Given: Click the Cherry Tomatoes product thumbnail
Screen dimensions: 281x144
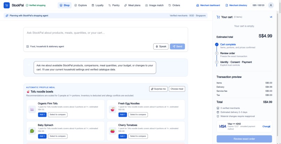Looking at the screenshot, I should (113, 131).
